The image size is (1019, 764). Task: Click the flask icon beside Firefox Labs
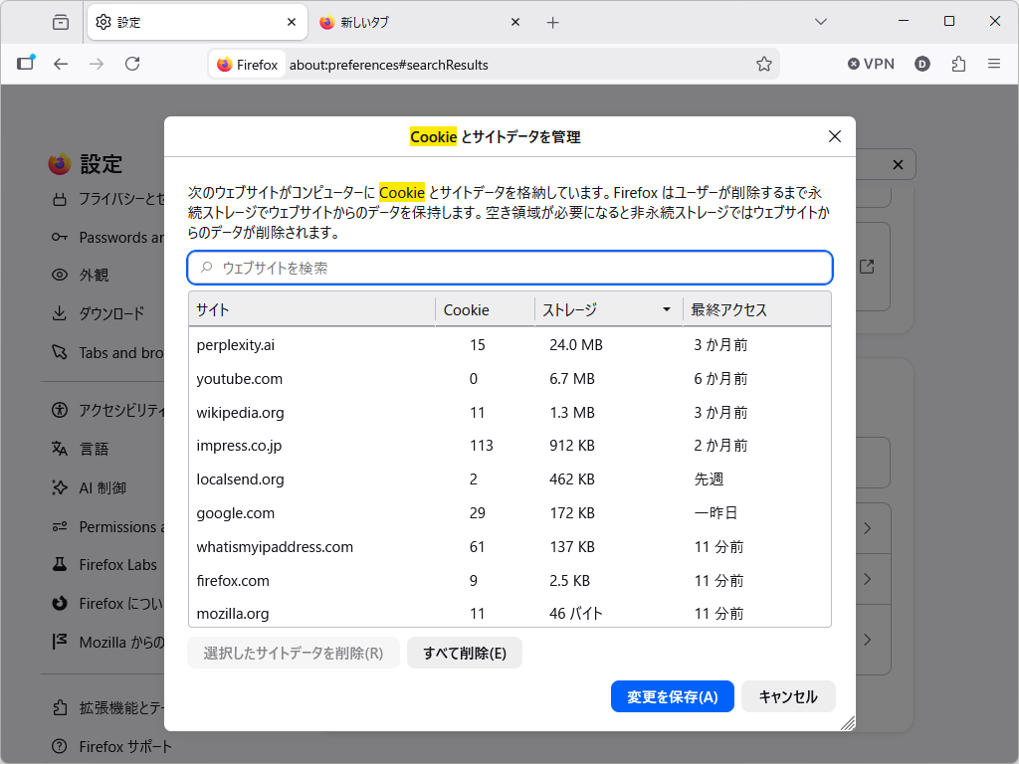point(60,565)
